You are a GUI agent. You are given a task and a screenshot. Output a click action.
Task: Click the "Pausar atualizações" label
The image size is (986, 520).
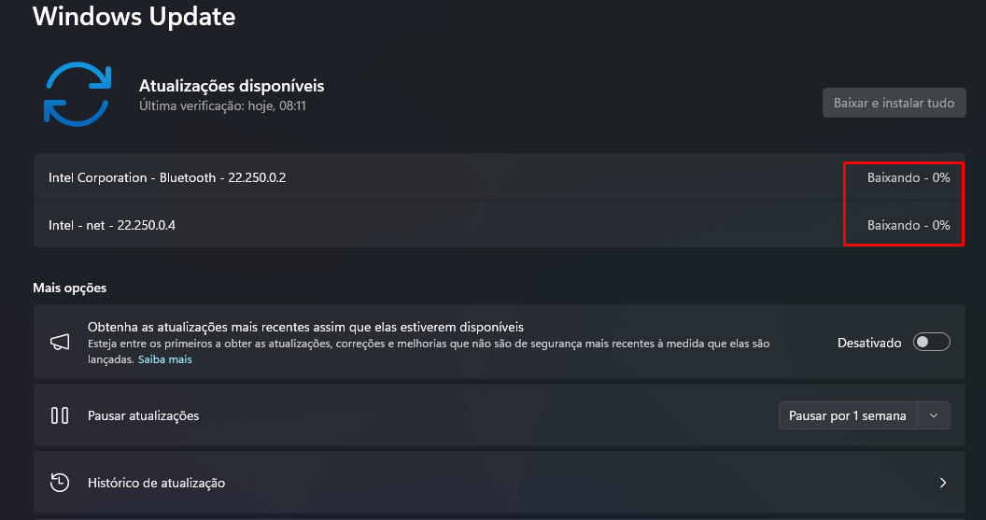143,415
